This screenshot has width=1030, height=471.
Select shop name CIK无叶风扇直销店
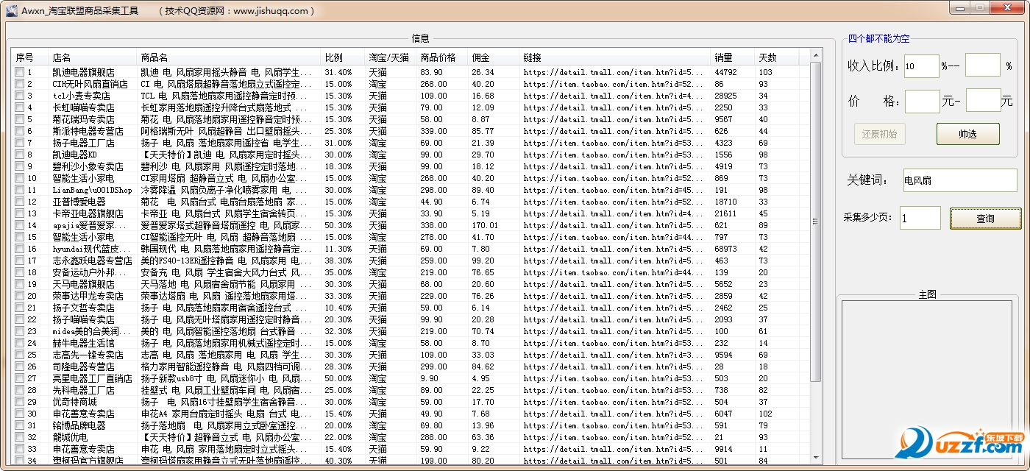[90, 84]
